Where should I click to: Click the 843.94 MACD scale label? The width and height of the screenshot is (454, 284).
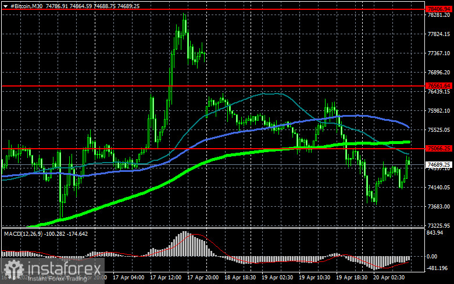point(435,233)
